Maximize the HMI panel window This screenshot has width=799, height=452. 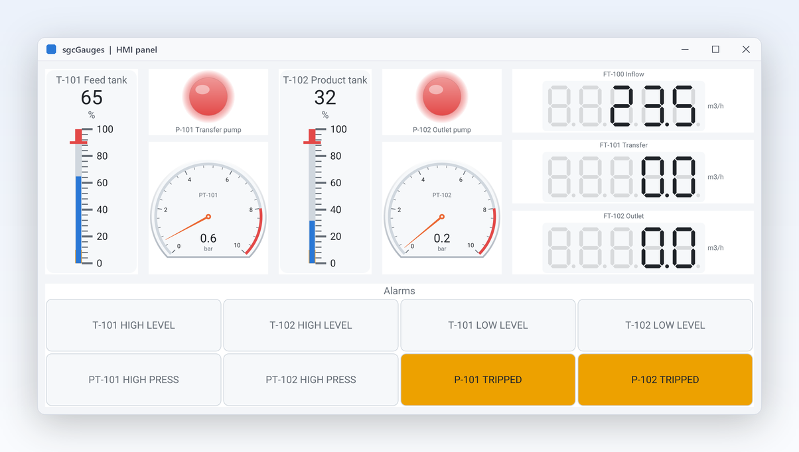pos(715,50)
